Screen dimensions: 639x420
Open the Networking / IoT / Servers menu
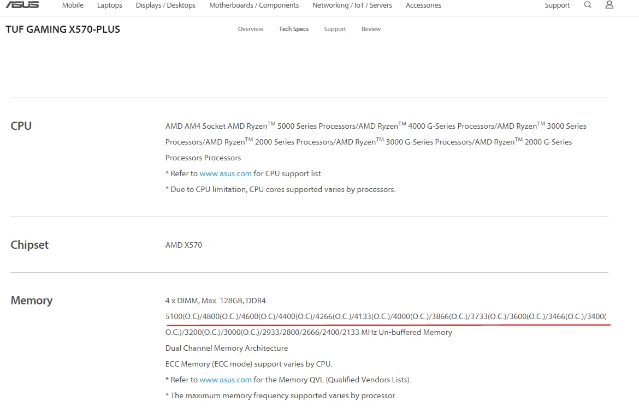pos(352,5)
